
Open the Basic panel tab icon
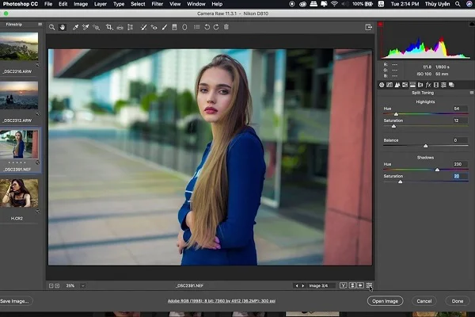coord(382,85)
